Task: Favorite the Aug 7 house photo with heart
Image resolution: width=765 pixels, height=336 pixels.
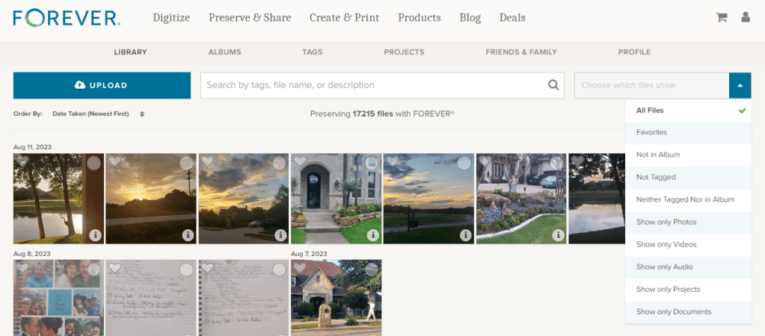Action: pos(300,267)
